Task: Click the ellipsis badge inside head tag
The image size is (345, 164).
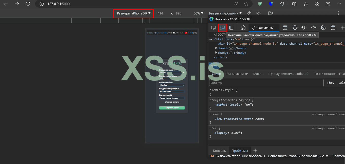Action: (231, 48)
